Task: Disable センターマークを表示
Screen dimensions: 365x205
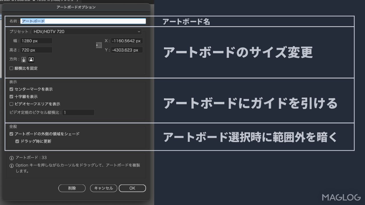Action: pos(11,89)
